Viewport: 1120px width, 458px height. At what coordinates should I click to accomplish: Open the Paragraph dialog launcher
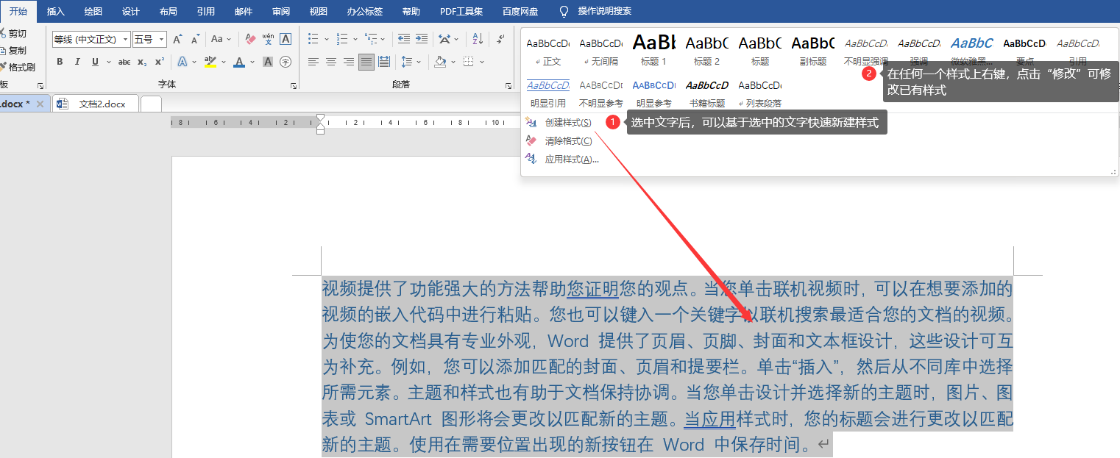pos(508,86)
